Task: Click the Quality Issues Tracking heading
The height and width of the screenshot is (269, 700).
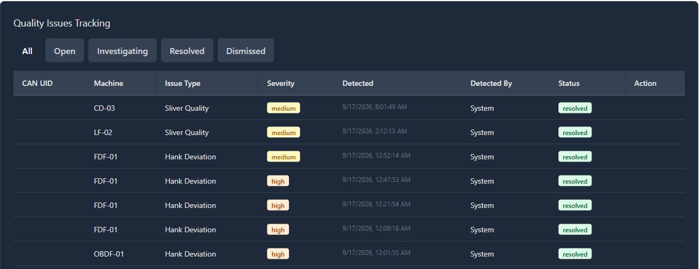Action: coord(62,23)
